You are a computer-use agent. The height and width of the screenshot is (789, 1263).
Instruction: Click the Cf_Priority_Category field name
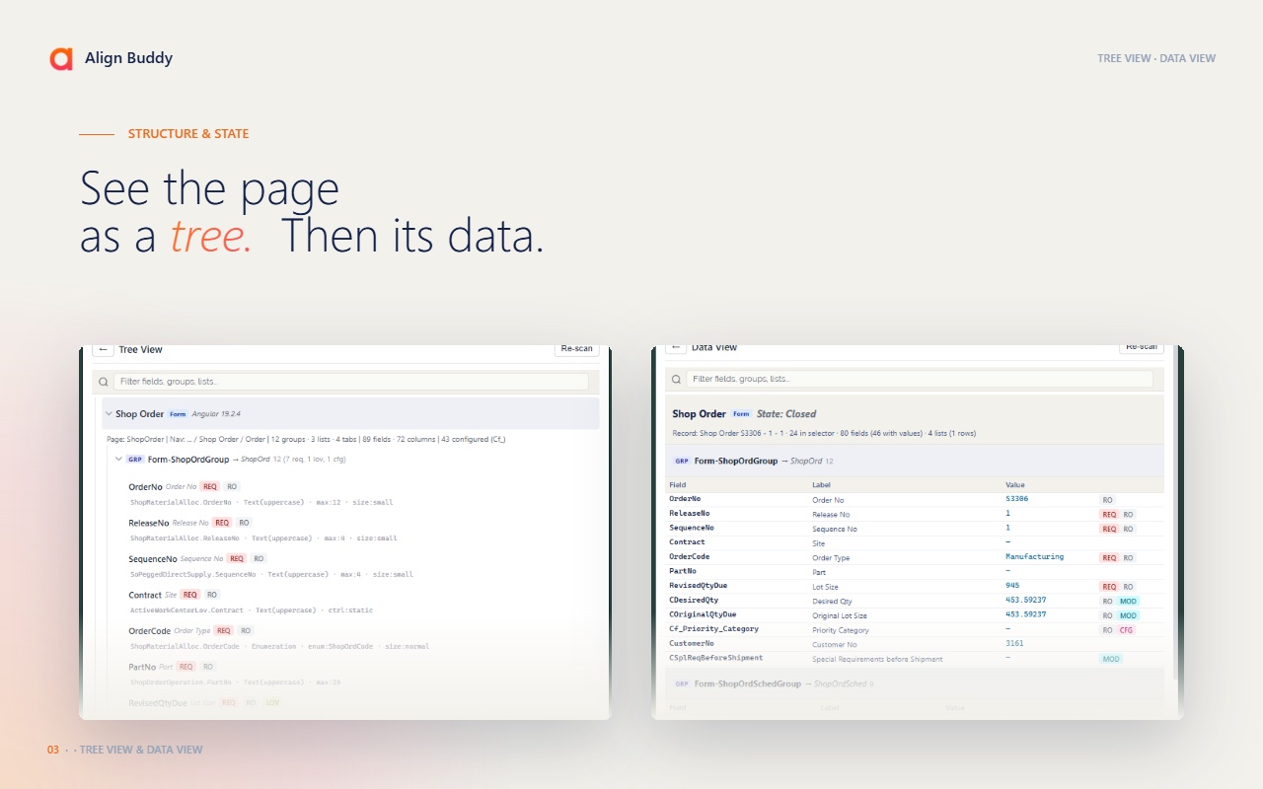[x=714, y=629]
